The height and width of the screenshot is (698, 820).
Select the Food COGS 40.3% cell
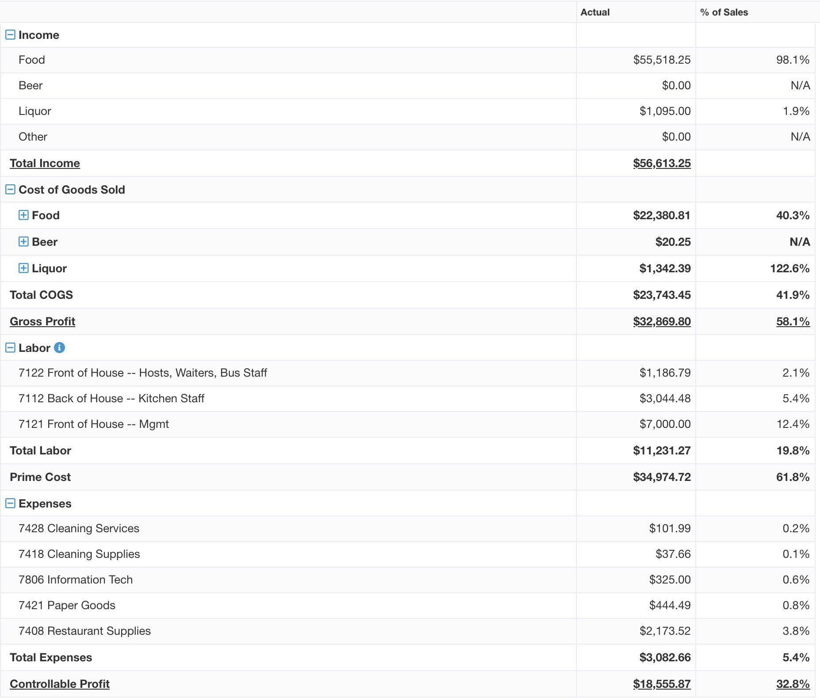click(793, 215)
